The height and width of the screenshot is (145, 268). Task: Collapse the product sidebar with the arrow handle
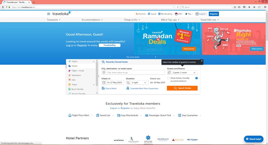click(x=99, y=76)
